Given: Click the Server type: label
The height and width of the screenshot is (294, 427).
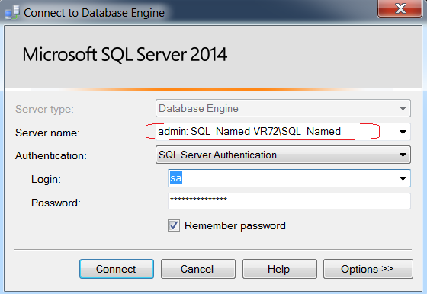Looking at the screenshot, I should coord(45,110).
